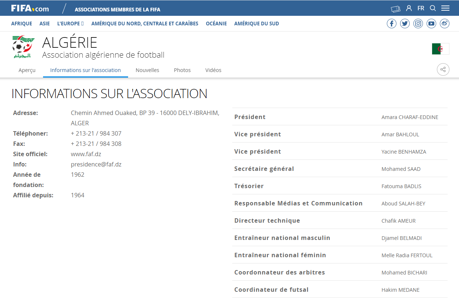Open the tickets icon in header
Screen dimensions: 459x298
[395, 8]
